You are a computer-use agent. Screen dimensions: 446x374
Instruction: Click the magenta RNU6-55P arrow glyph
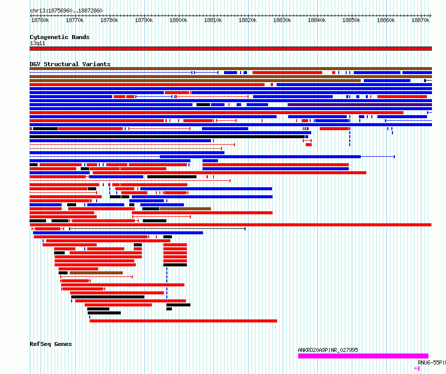(417, 368)
